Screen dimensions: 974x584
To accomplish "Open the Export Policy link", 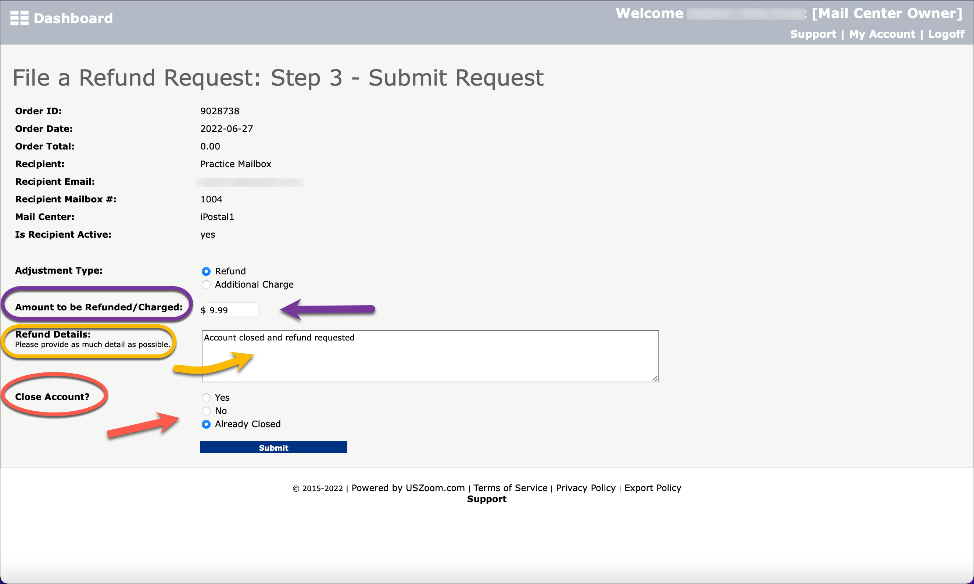I will coord(652,488).
